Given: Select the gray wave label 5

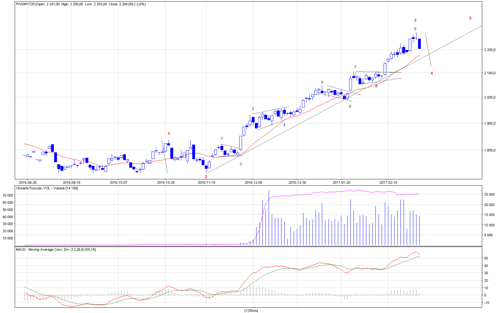Looking at the screenshot, I should [322, 82].
